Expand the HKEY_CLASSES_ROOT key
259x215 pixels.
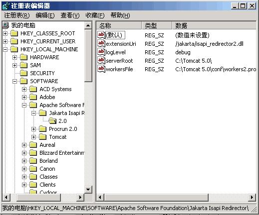pyautogui.click(x=5, y=33)
